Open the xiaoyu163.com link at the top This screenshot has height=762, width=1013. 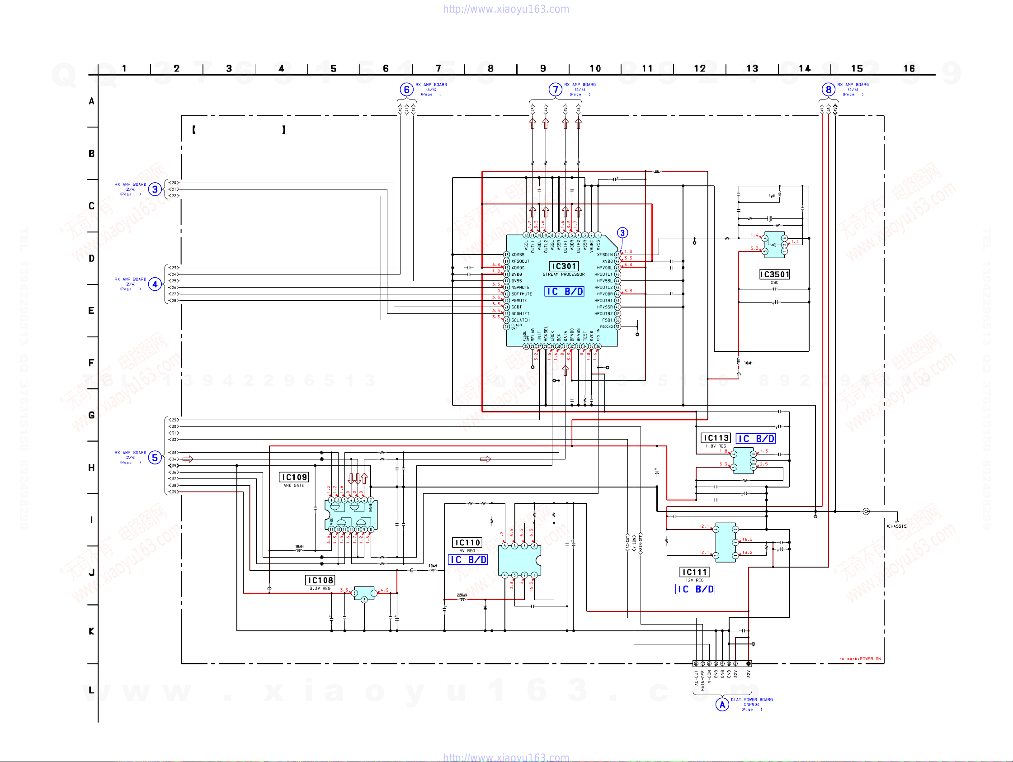pyautogui.click(x=506, y=9)
